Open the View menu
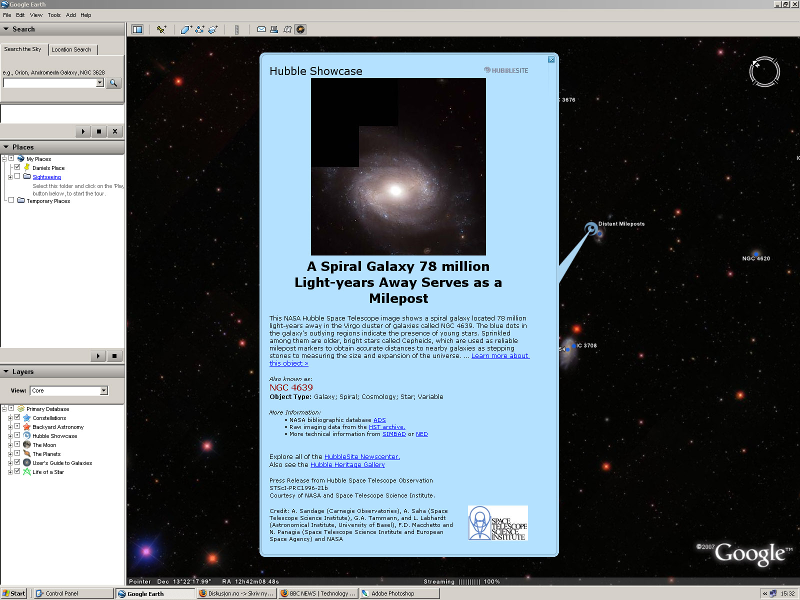Image resolution: width=800 pixels, height=600 pixels. pyautogui.click(x=36, y=15)
